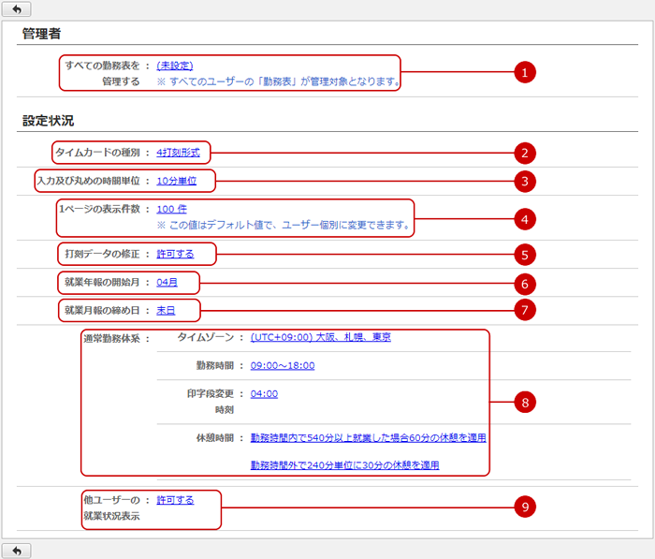Click the 末日 closing day link
Viewport: 655px width, 559px height.
click(166, 310)
